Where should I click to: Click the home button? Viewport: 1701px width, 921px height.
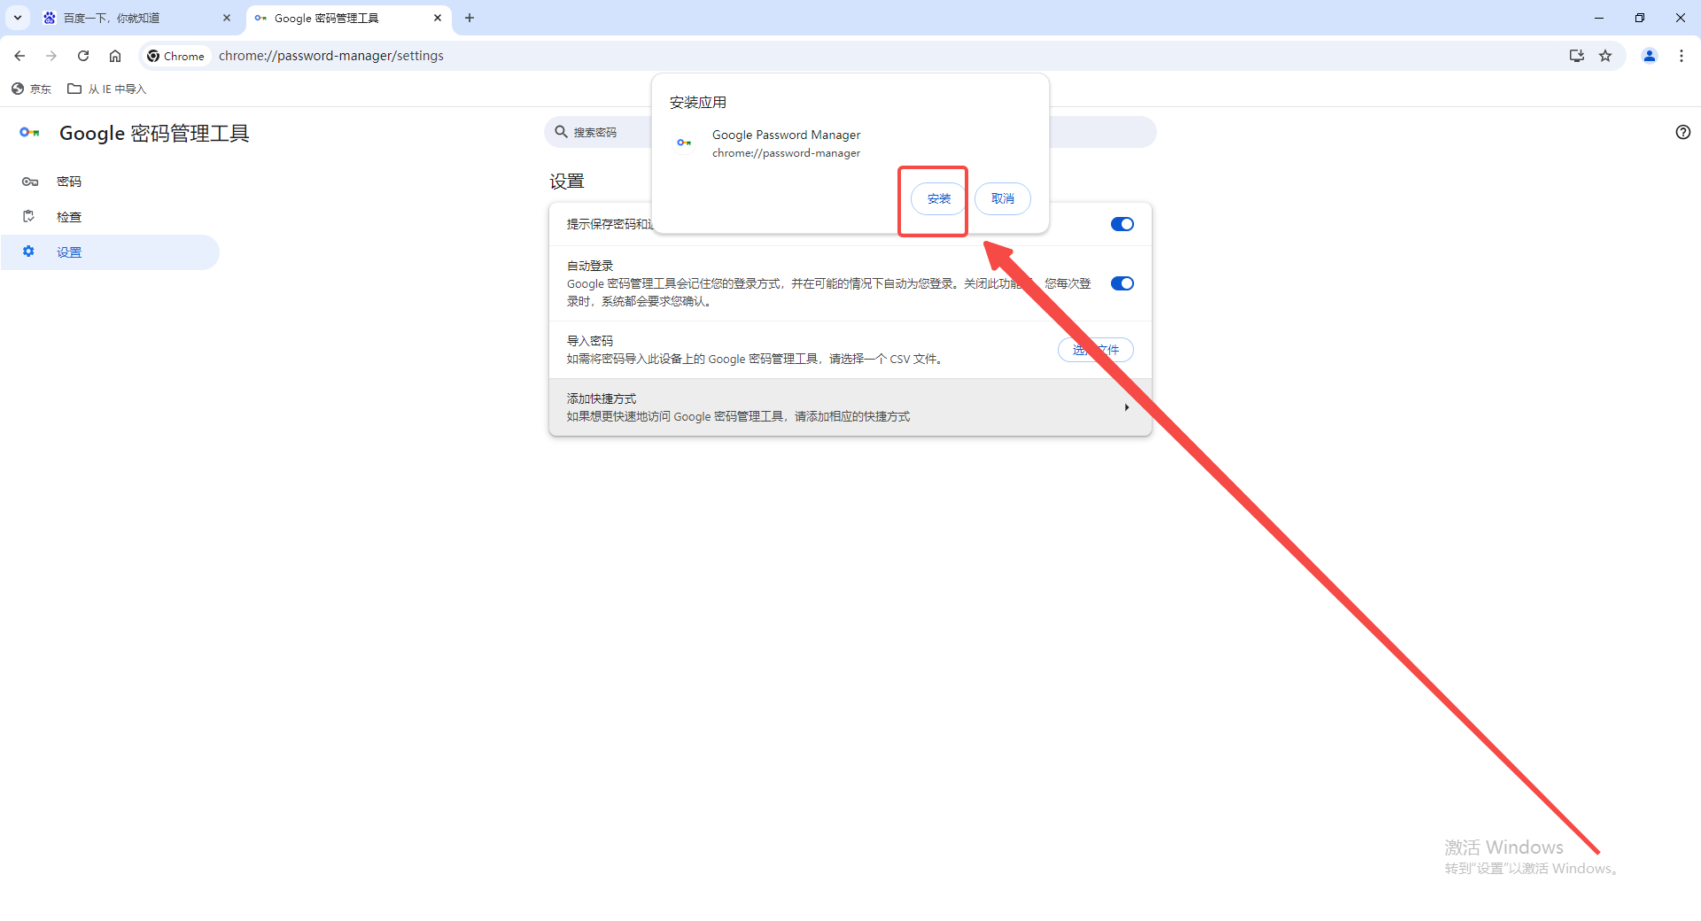(x=115, y=56)
